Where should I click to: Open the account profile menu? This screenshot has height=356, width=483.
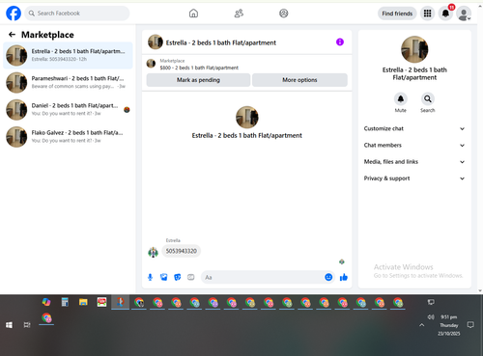(x=464, y=14)
